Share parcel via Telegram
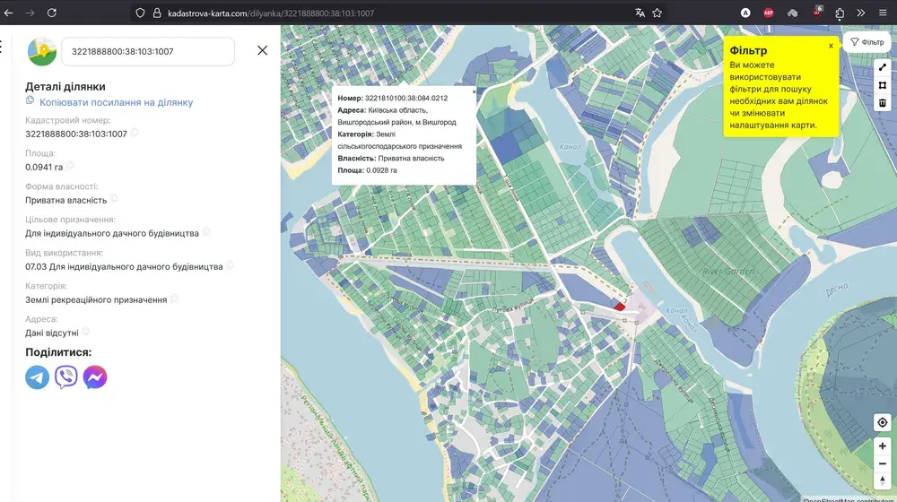Screen dimensions: 897x502 tap(38, 377)
